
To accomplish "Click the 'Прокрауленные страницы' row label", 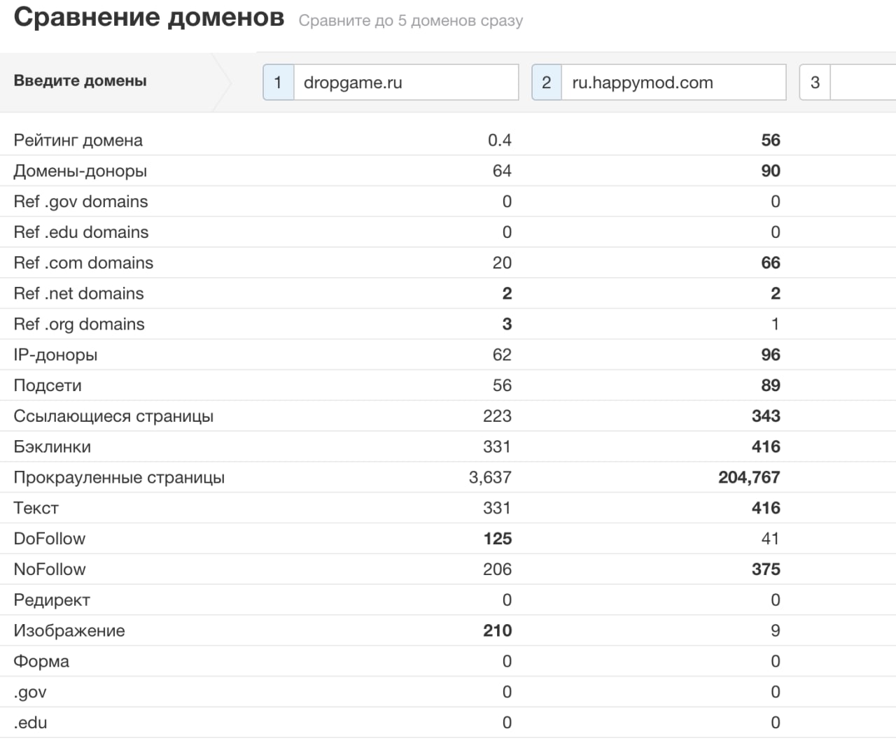I will 119,478.
